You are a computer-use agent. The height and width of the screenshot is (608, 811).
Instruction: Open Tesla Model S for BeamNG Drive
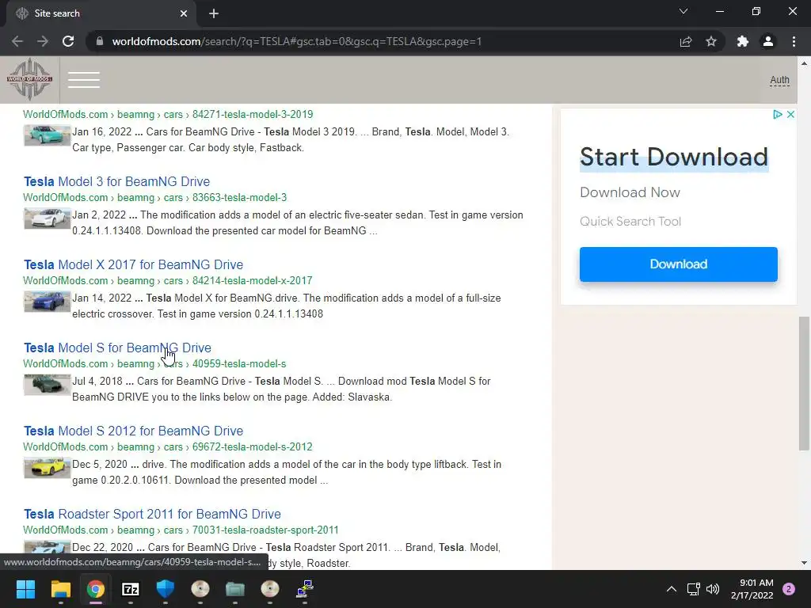click(x=117, y=348)
